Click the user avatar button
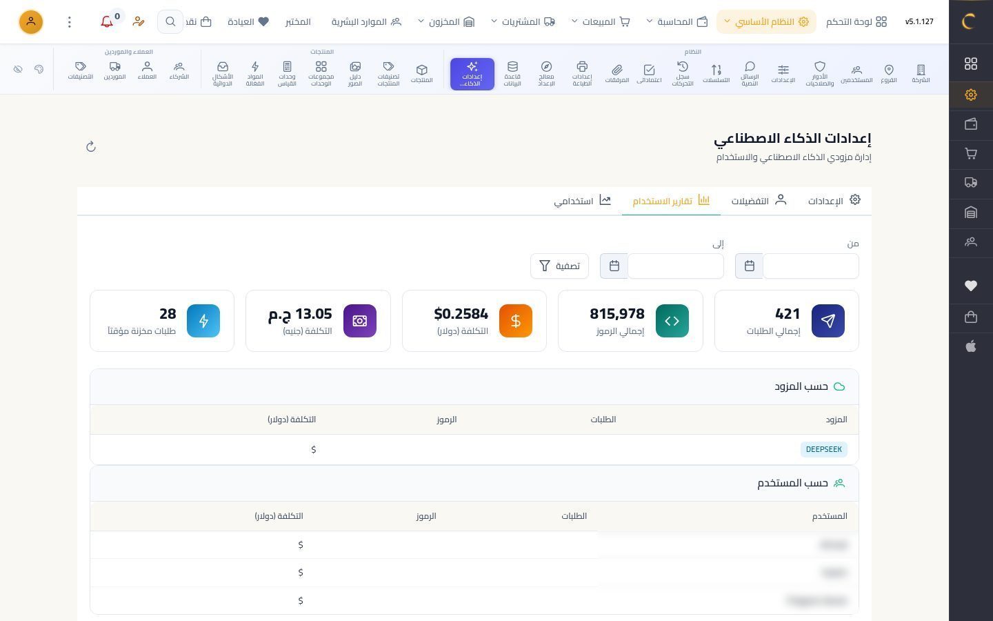The height and width of the screenshot is (621, 993). tap(30, 22)
